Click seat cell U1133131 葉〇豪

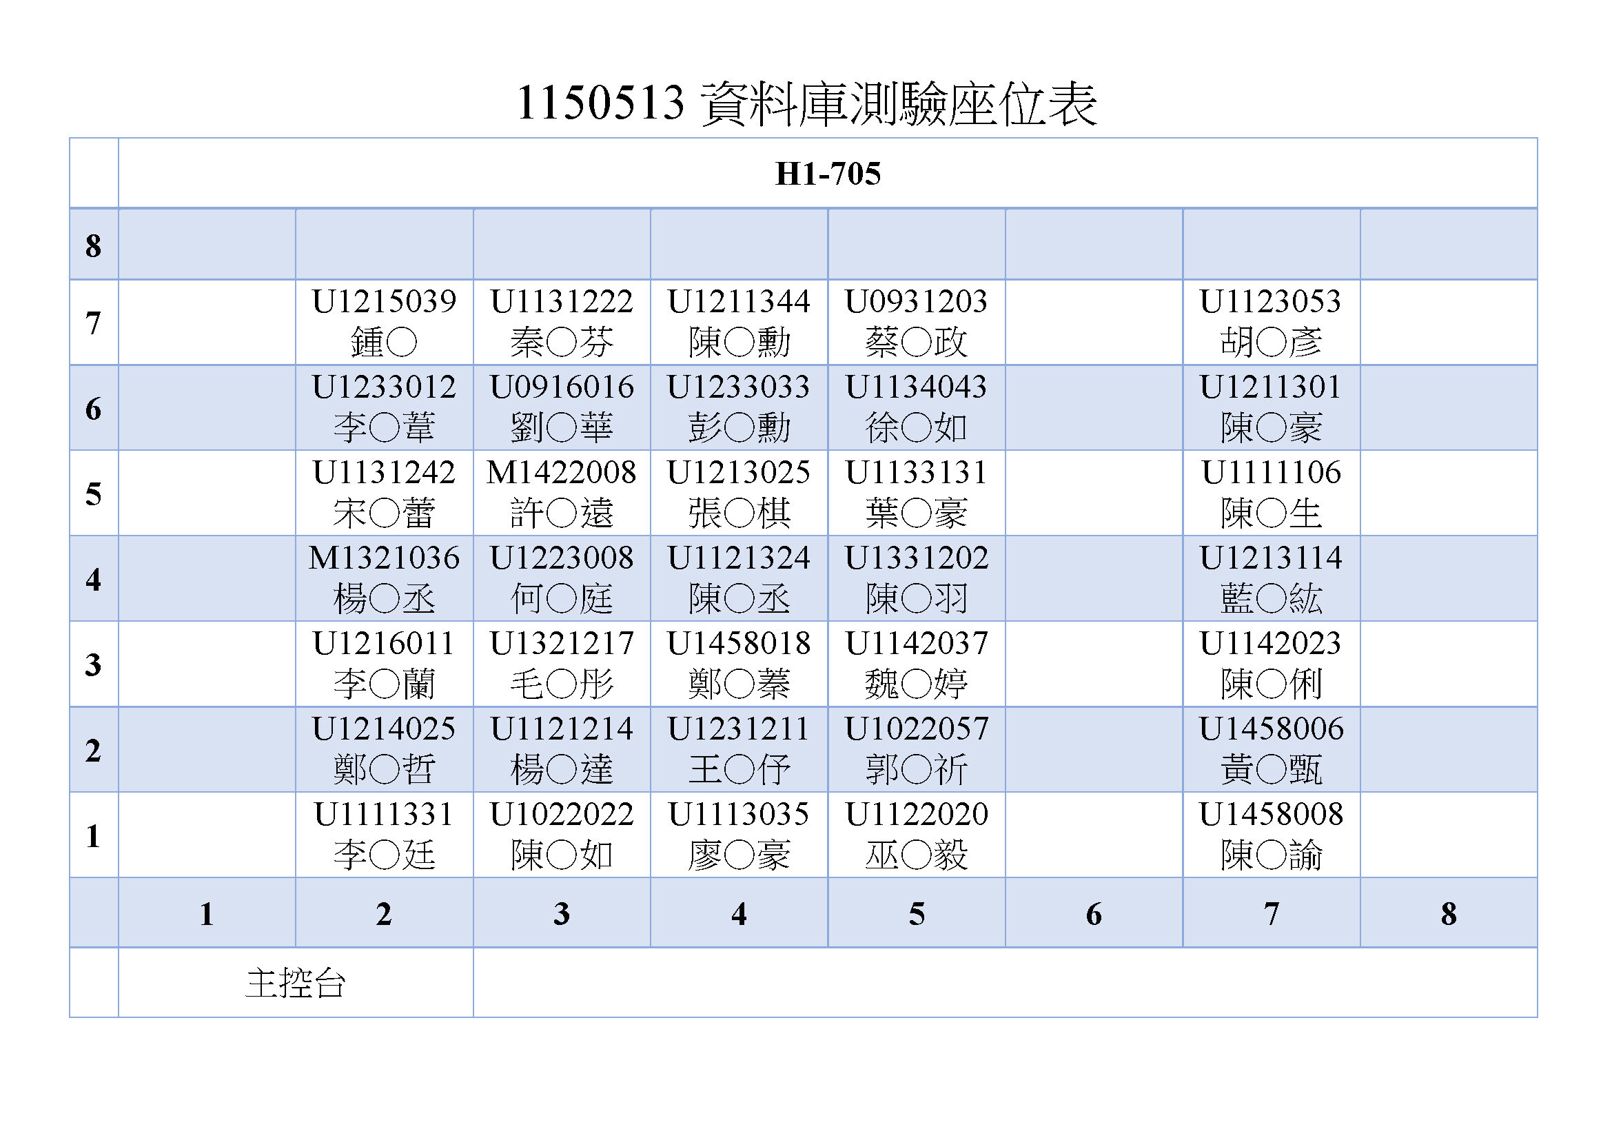click(917, 493)
